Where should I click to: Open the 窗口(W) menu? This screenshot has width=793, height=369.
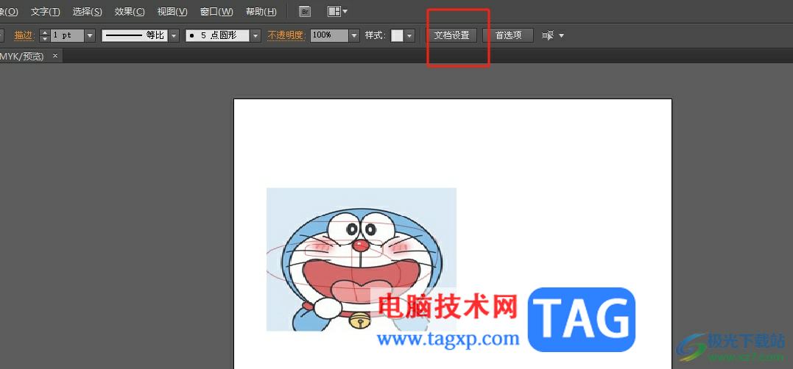coord(216,11)
